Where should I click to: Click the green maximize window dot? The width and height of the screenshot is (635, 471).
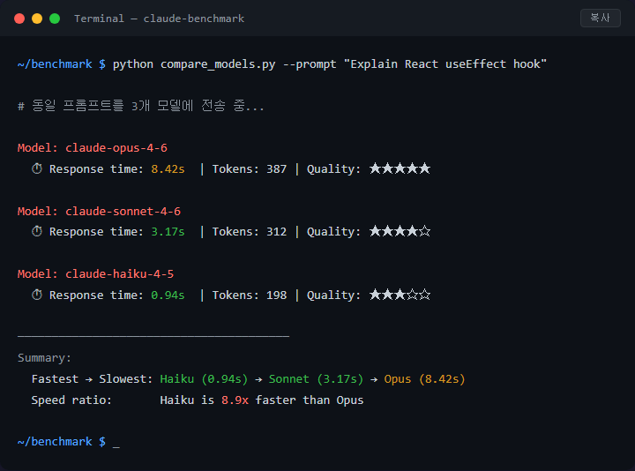pyautogui.click(x=55, y=19)
